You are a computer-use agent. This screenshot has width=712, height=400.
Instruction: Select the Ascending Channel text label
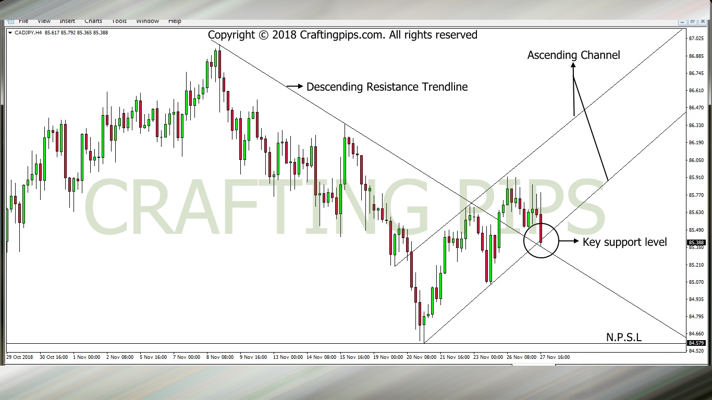[x=573, y=55]
